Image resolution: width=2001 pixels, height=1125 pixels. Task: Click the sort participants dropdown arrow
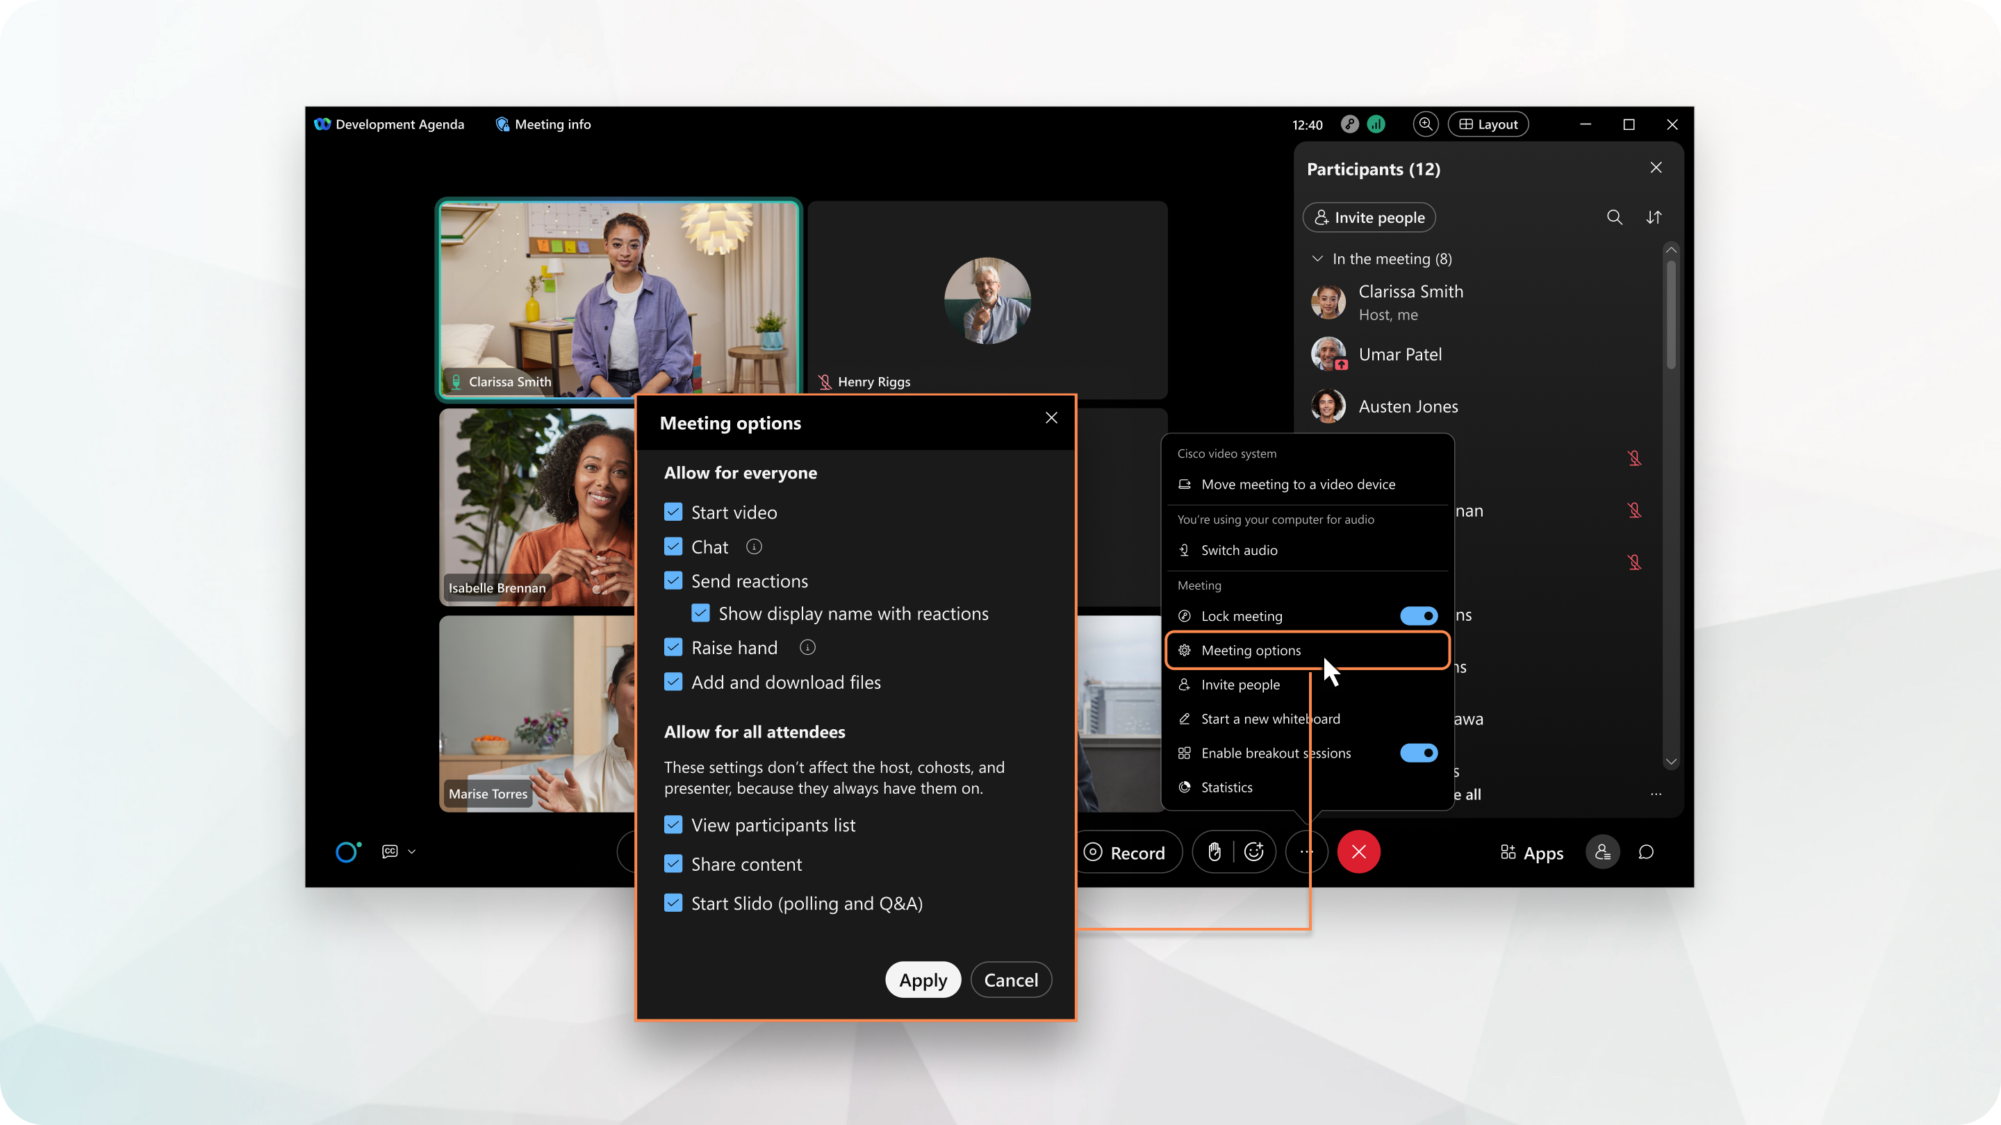pos(1655,217)
